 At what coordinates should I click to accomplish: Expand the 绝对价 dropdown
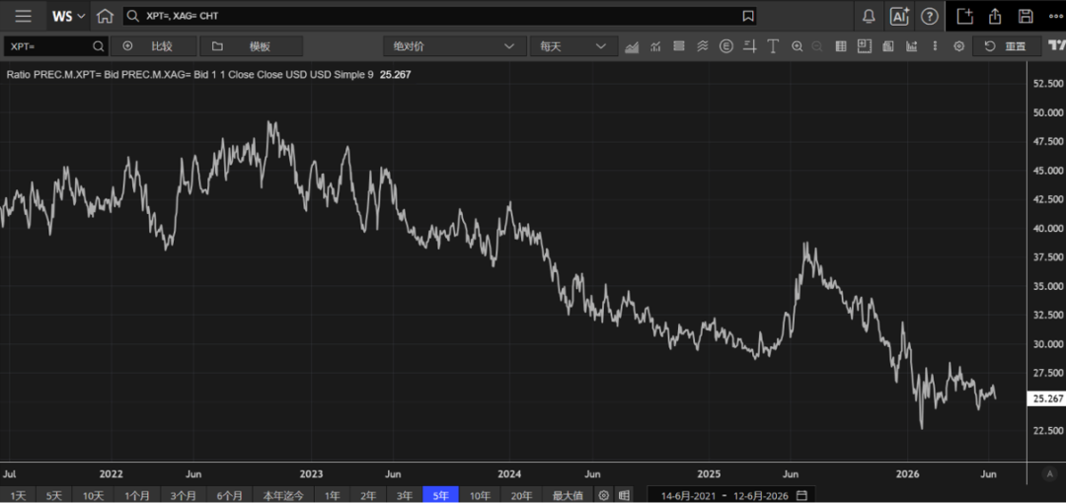pos(450,46)
